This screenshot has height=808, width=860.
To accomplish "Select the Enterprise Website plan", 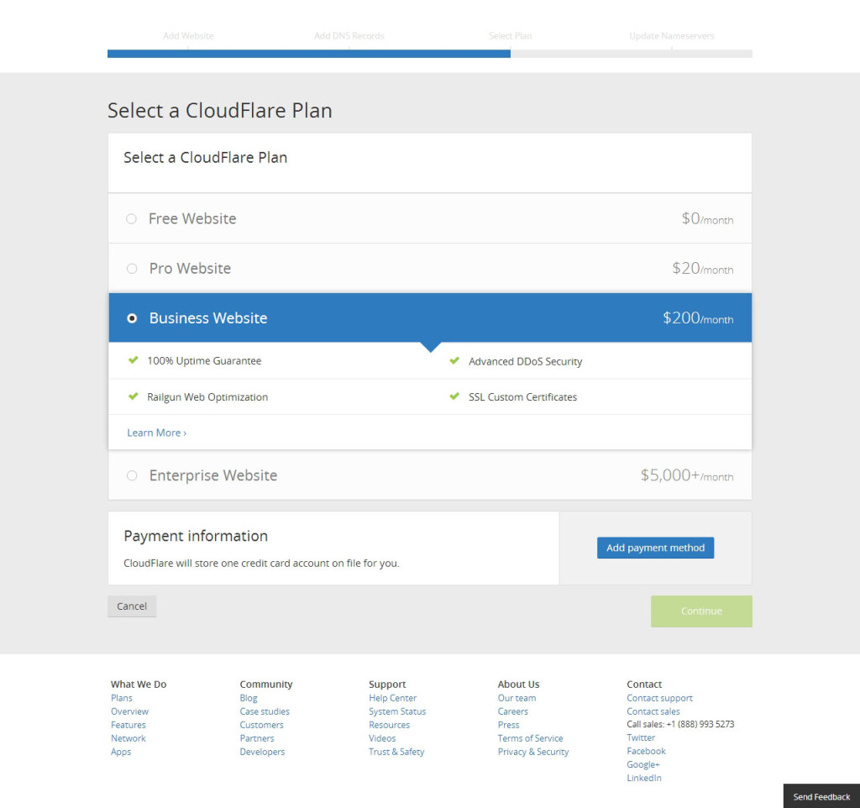I will click(x=131, y=475).
